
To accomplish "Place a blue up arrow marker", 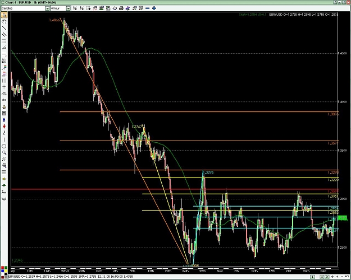I will (x=4, y=120).
